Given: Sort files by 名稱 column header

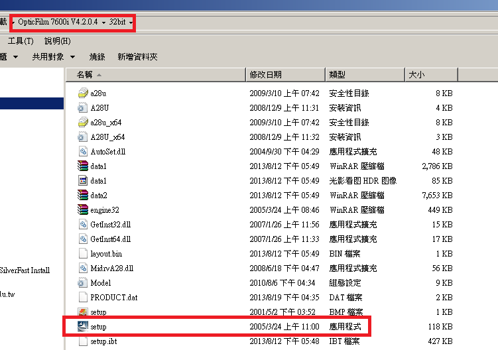Looking at the screenshot, I should pyautogui.click(x=84, y=75).
